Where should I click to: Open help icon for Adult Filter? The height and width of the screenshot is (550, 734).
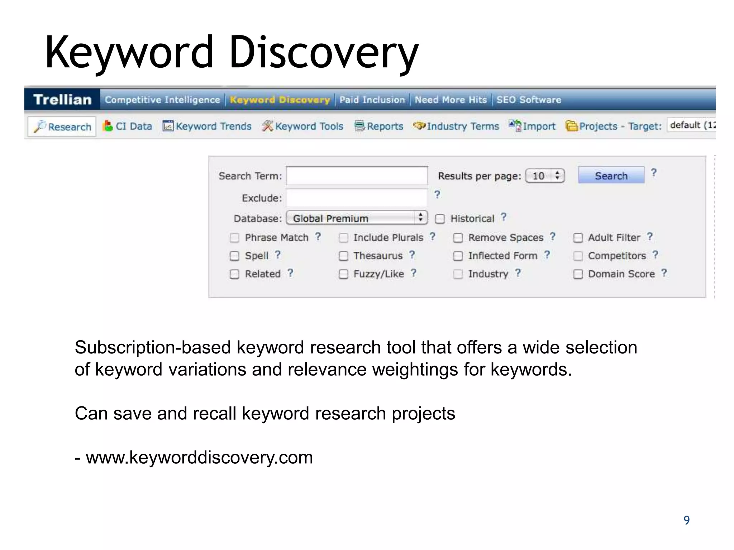[x=650, y=237]
